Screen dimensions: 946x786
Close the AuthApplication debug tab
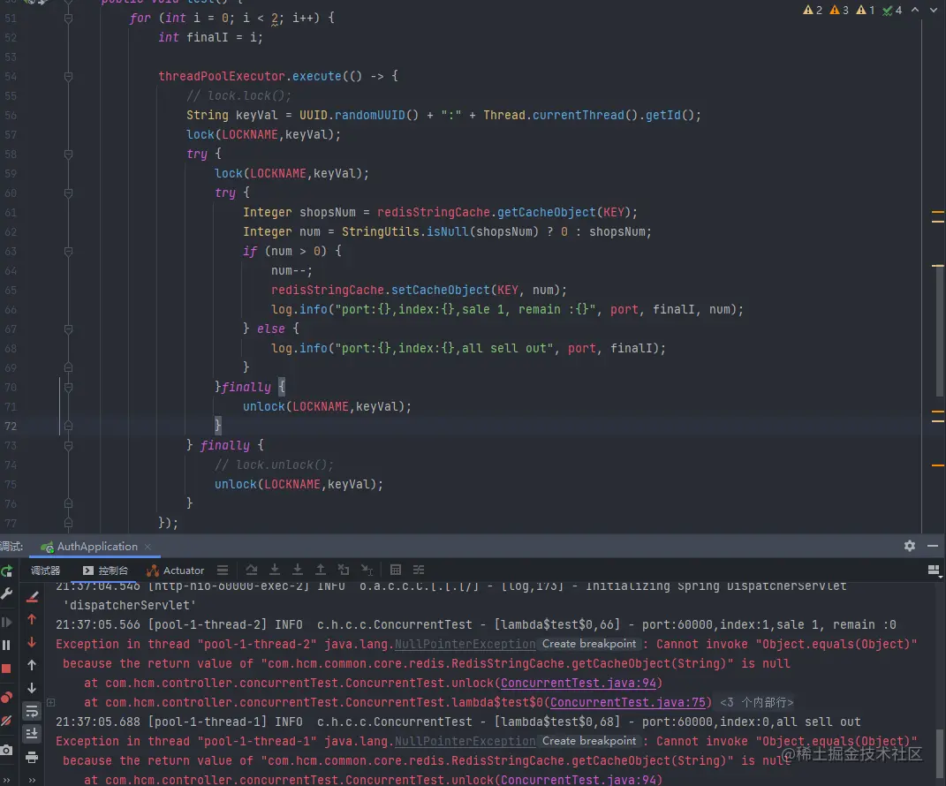pos(148,547)
